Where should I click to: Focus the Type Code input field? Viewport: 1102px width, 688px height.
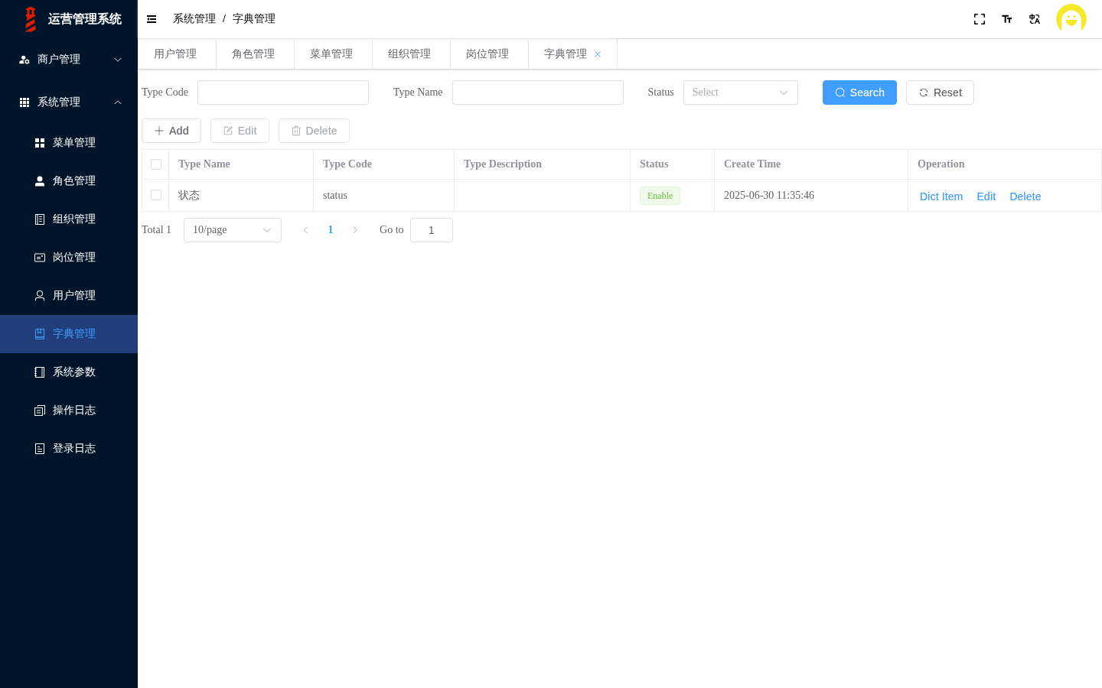[283, 92]
